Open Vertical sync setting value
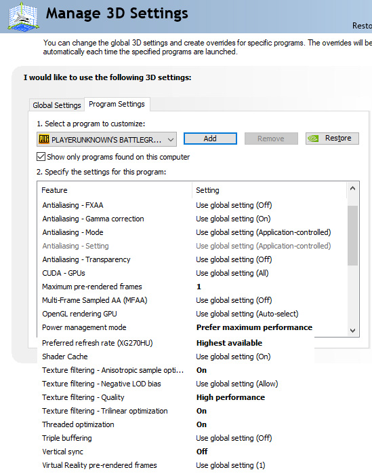 click(201, 452)
